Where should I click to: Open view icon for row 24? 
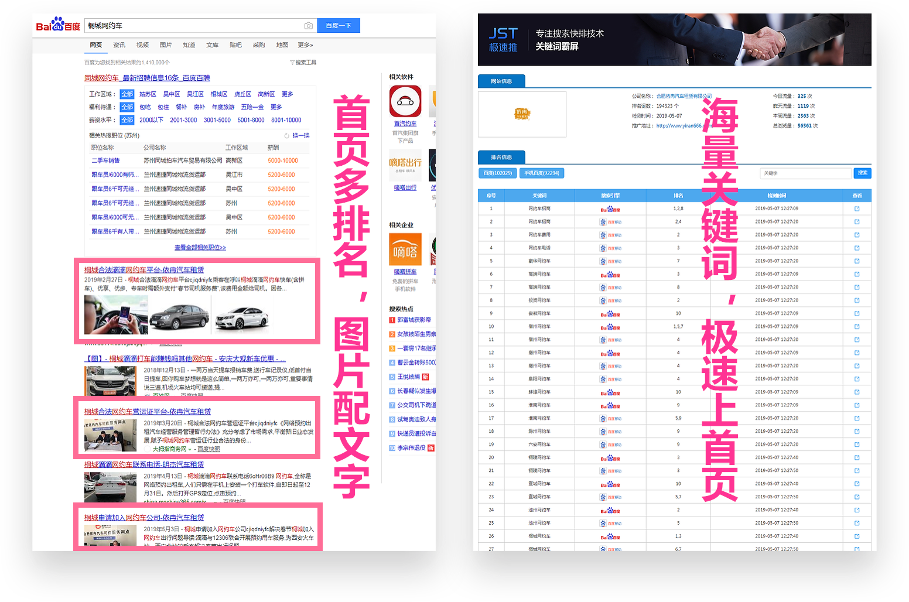(857, 510)
